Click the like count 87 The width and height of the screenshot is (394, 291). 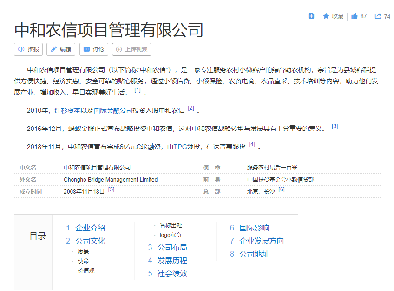pyautogui.click(x=363, y=16)
